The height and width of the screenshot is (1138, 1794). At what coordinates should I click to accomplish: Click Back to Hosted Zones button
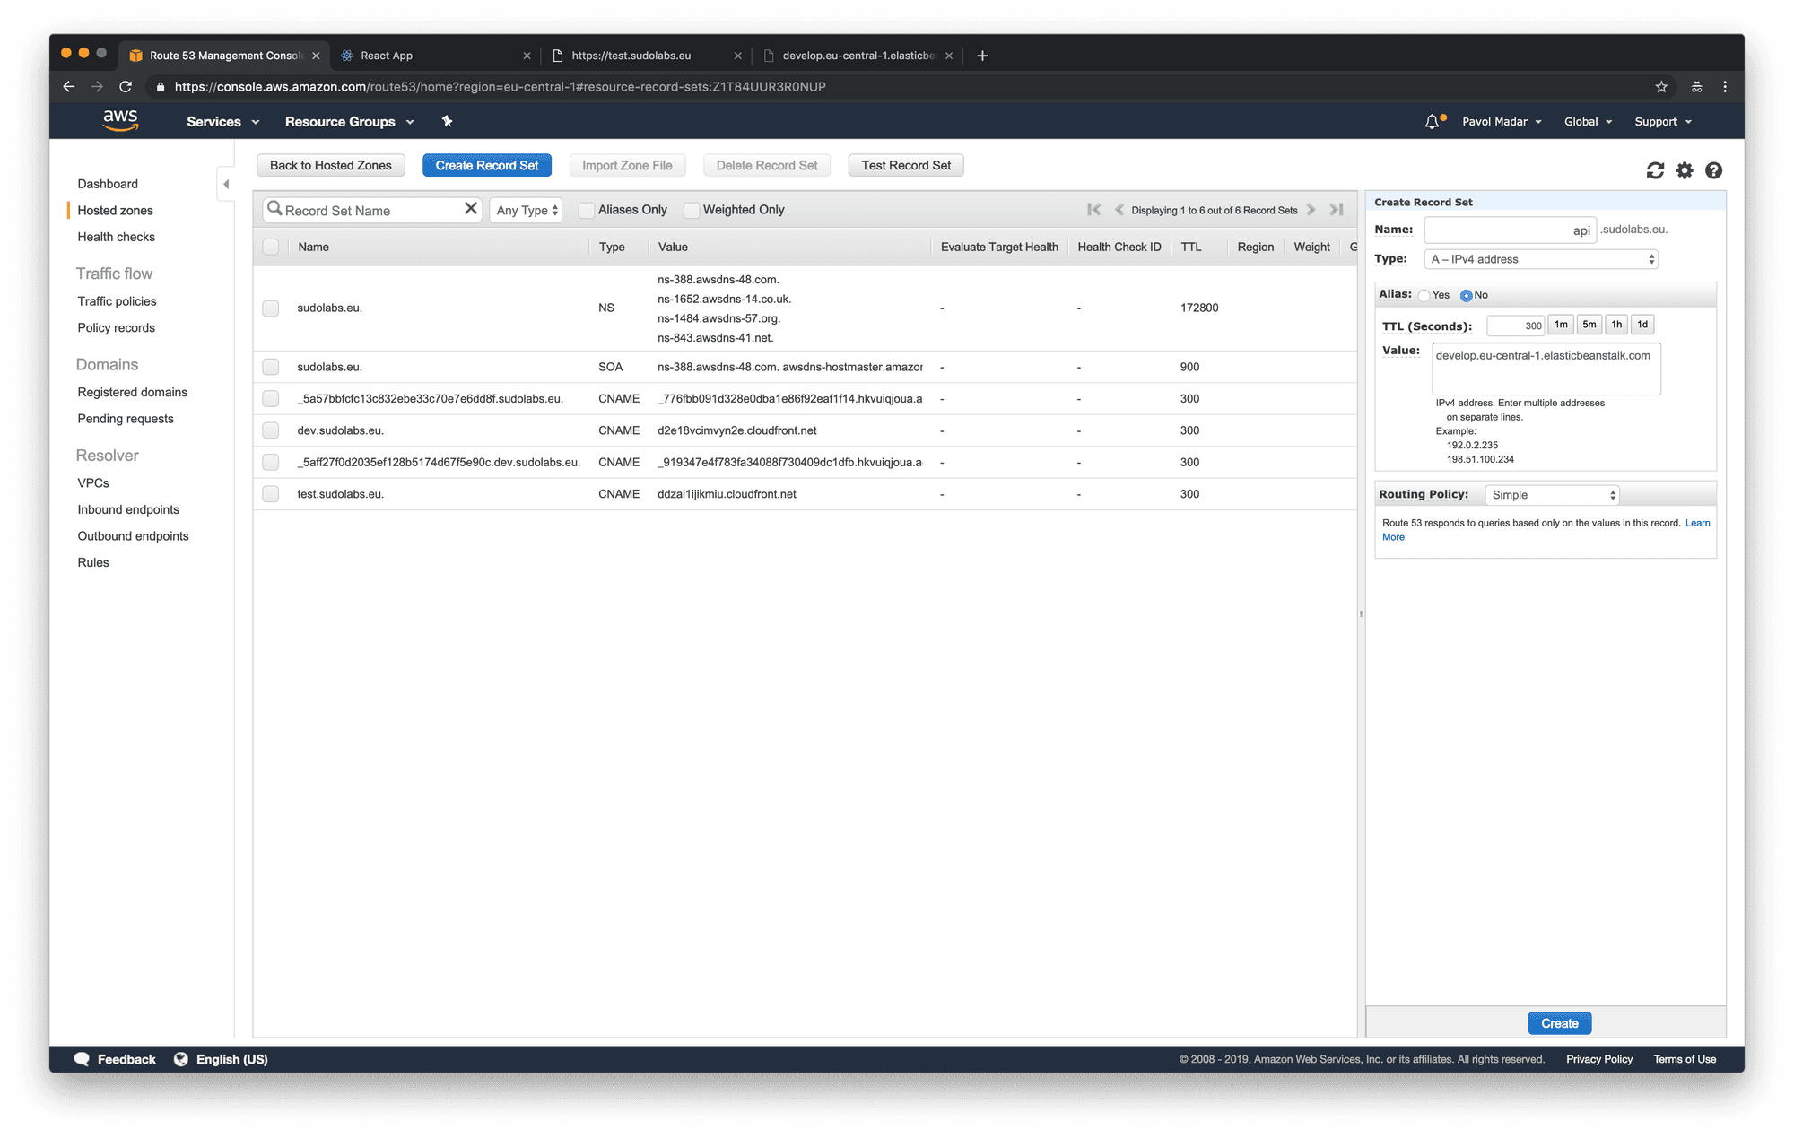coord(331,165)
